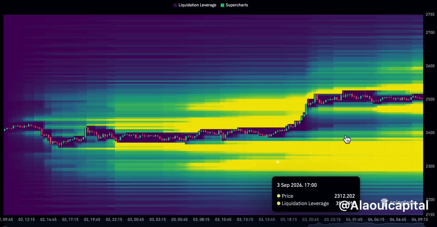Select the "03, 13:15" time label
This screenshot has width=437, height=227.
click(245, 220)
